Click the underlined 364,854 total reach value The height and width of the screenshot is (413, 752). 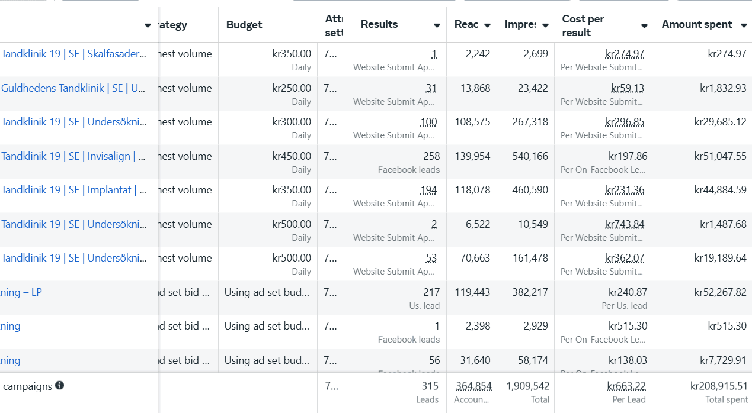click(473, 386)
